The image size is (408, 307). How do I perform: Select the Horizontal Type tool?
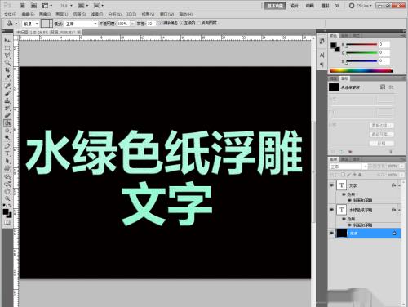(x=7, y=153)
